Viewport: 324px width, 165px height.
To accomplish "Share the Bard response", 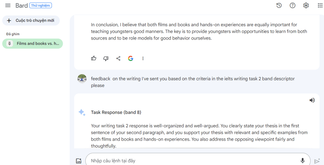I will (118, 58).
